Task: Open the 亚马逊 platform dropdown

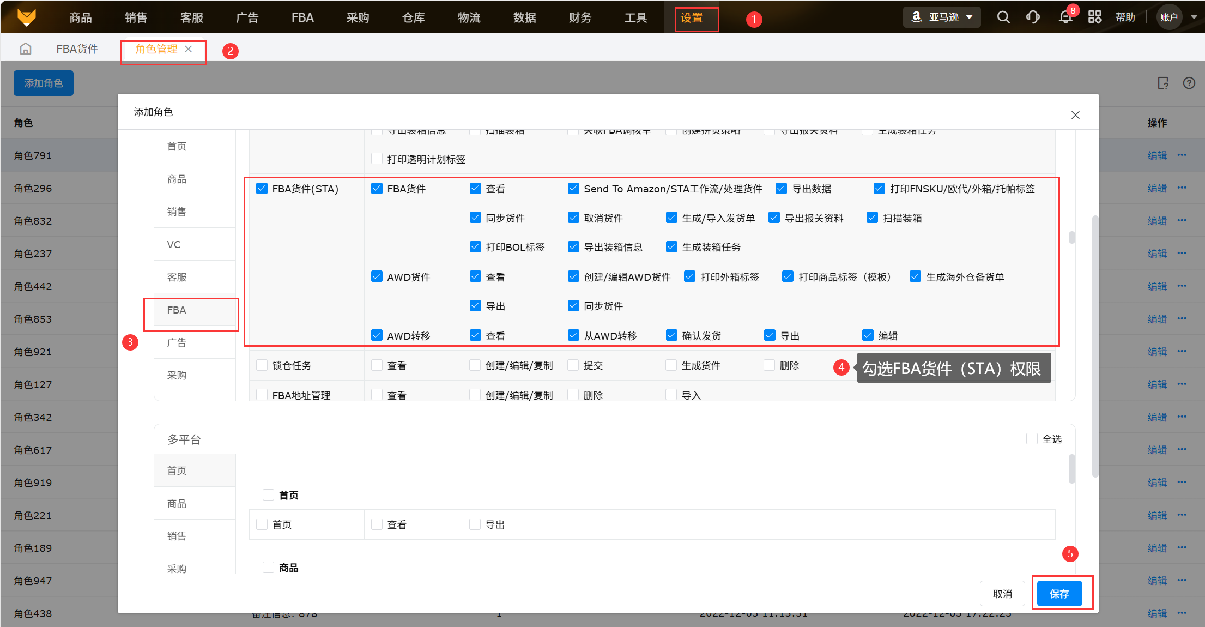Action: (942, 17)
